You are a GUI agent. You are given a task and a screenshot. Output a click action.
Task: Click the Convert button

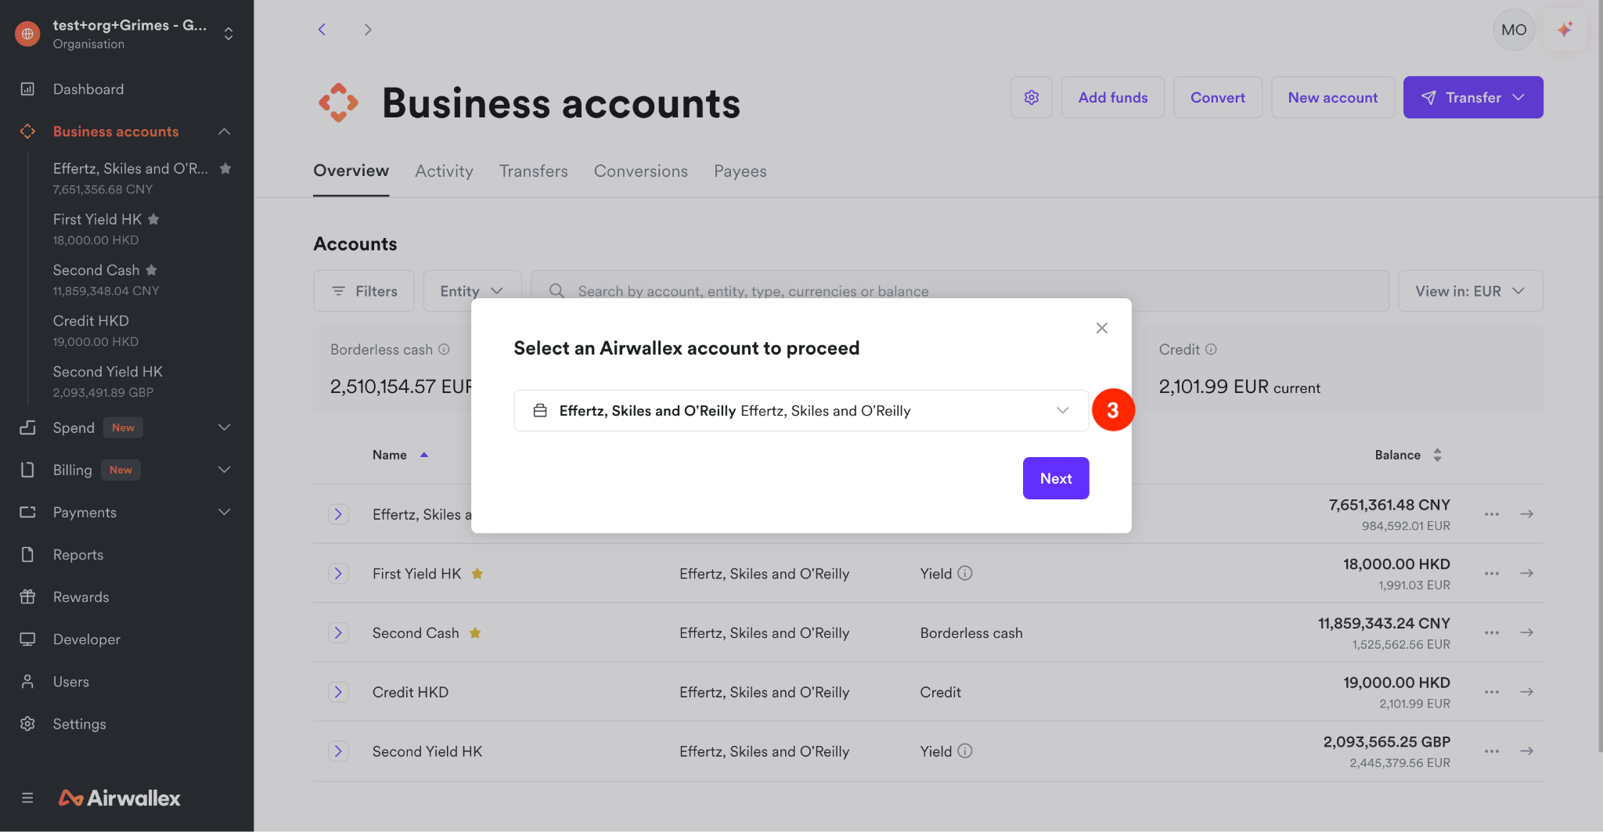click(1217, 97)
